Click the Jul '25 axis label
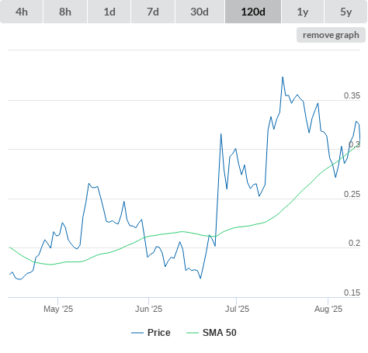Screen dimensions: 368x353 237,309
